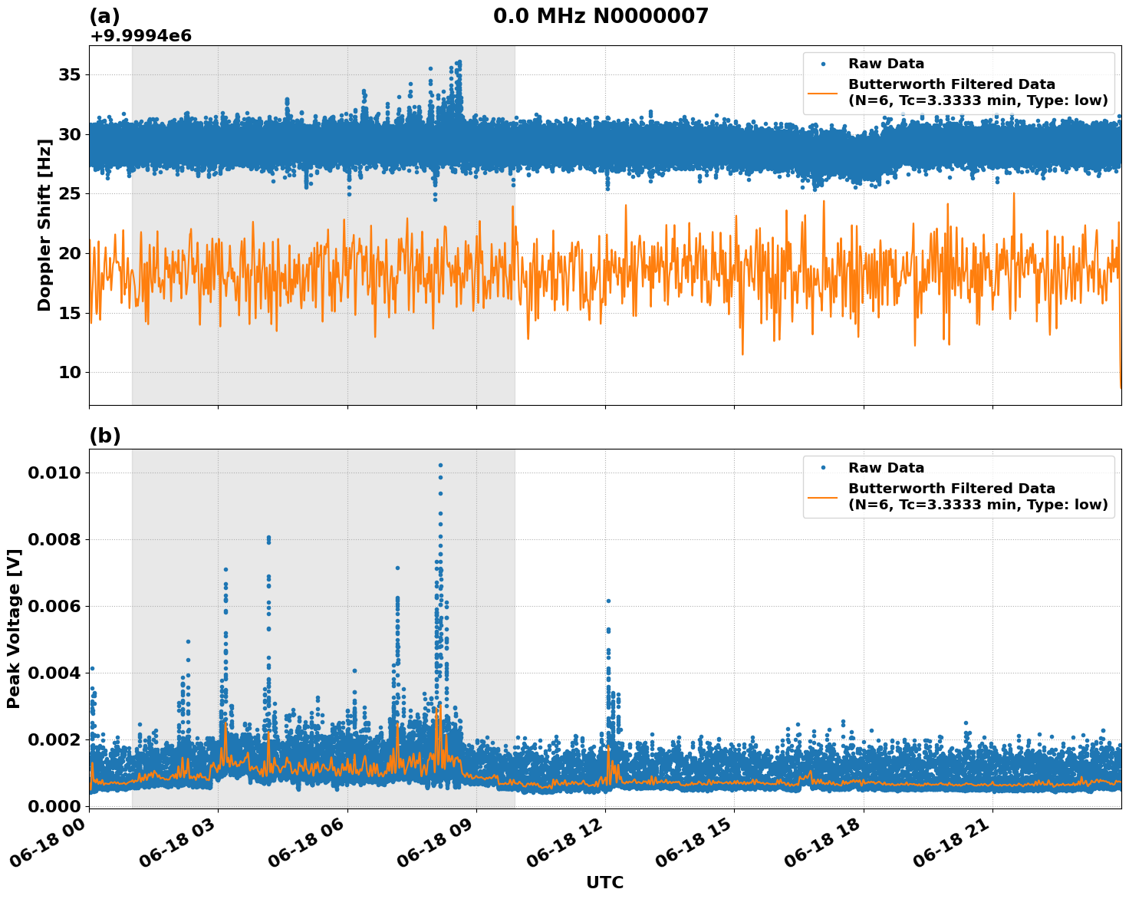Click the (b) subplot label to expand panel

tap(106, 436)
